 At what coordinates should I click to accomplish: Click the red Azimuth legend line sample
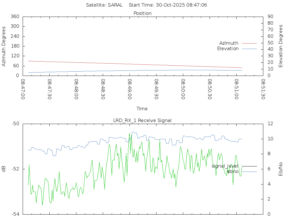[x=249, y=43]
